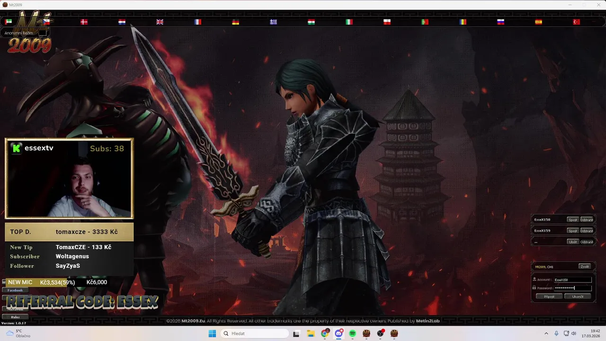This screenshot has height=341, width=606.
Task: Choose the French flag language
Action: tap(198, 22)
